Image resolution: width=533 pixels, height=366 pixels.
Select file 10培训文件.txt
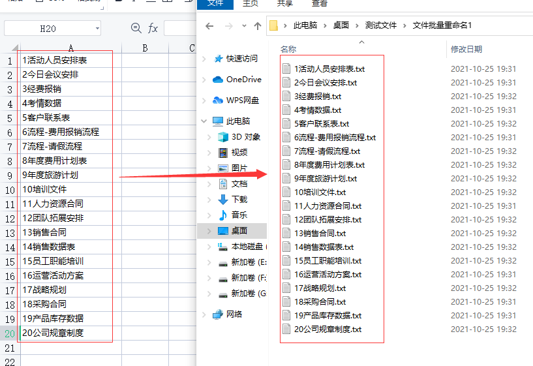[x=320, y=192]
